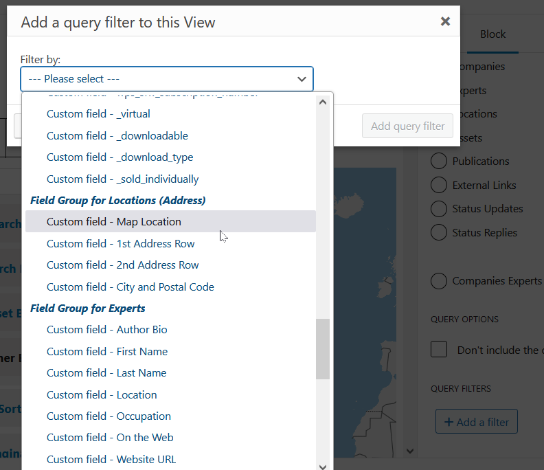Close the query filter dialog
Image resolution: width=544 pixels, height=470 pixels.
tap(445, 21)
